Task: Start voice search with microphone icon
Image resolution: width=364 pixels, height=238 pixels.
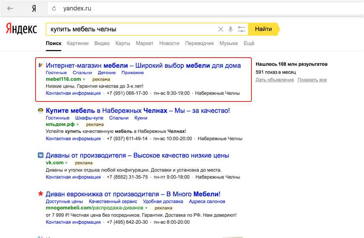Action: [x=231, y=29]
